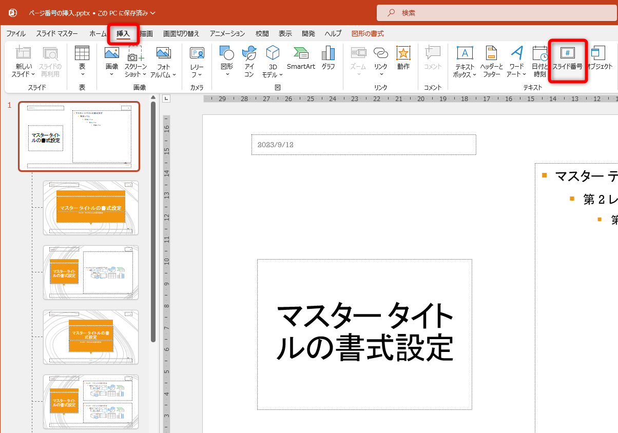Open the アイコン gallery

point(249,62)
